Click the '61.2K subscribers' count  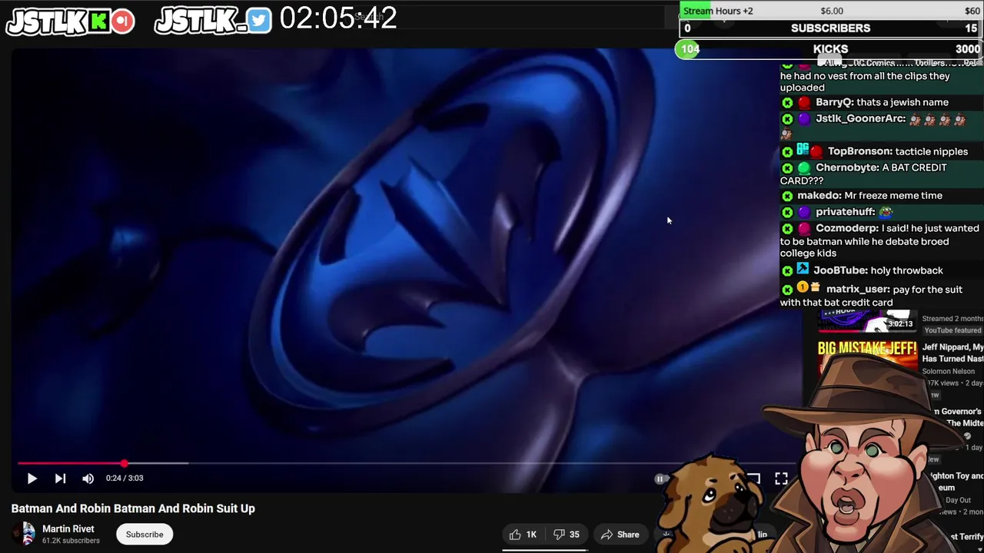click(x=71, y=541)
